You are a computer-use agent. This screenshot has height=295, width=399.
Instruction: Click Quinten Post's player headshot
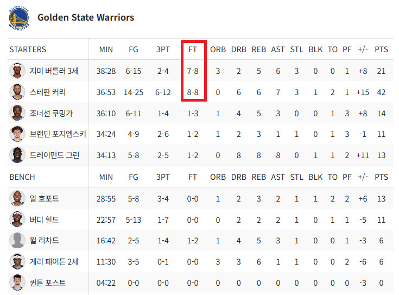click(17, 283)
